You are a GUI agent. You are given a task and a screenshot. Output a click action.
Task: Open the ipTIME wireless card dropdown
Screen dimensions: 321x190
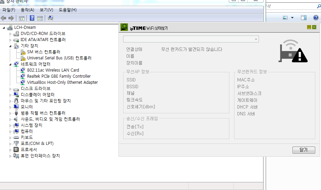(x=191, y=39)
